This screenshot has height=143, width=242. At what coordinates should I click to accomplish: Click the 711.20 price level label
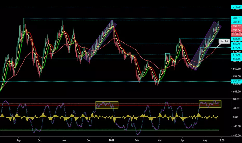pos(237,7)
